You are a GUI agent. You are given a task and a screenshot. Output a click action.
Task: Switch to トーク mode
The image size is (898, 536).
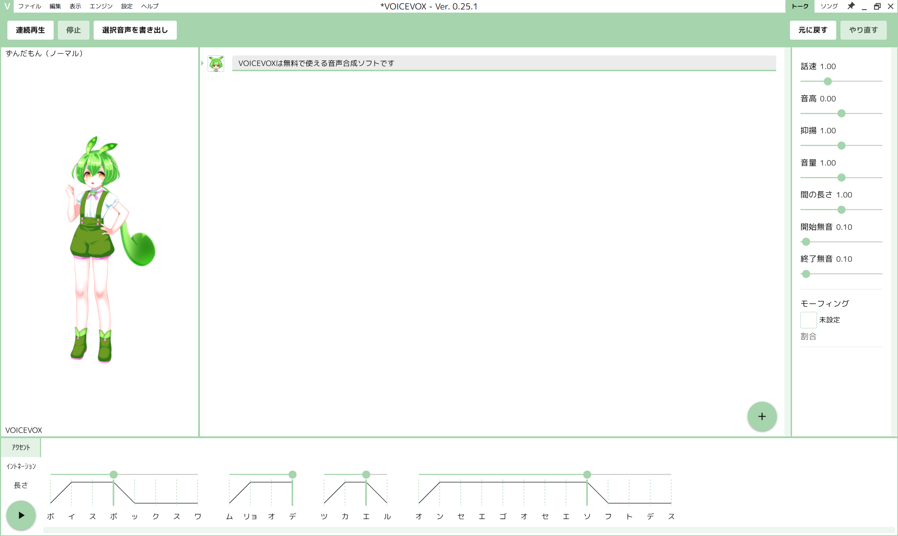click(x=800, y=6)
